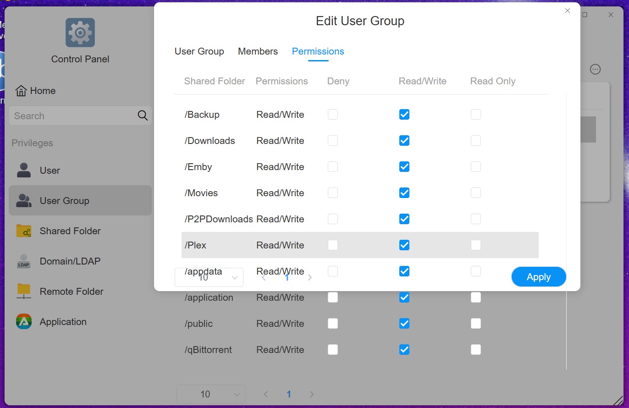Click the next-page arrow below the /qBittorrent row
The image size is (629, 408).
click(x=312, y=394)
